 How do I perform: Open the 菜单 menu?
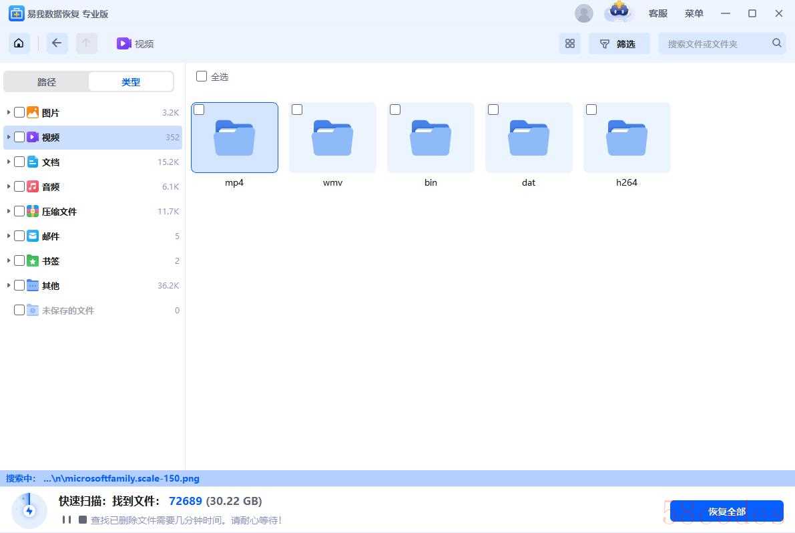(x=694, y=13)
